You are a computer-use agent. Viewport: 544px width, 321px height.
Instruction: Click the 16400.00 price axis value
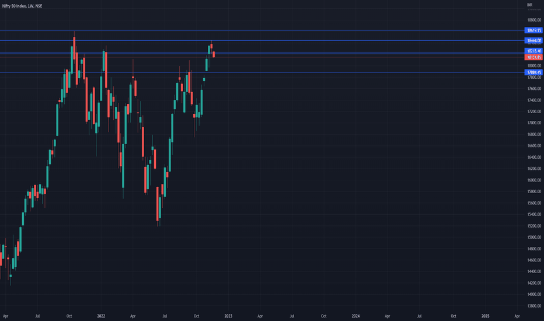coord(534,157)
